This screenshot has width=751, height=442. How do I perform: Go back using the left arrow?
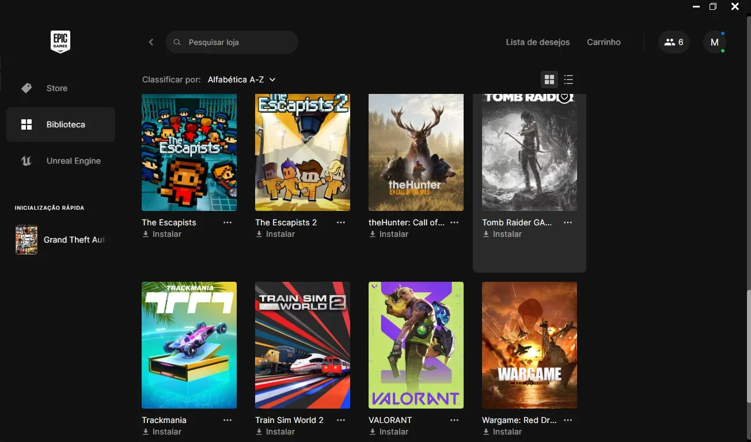click(151, 42)
